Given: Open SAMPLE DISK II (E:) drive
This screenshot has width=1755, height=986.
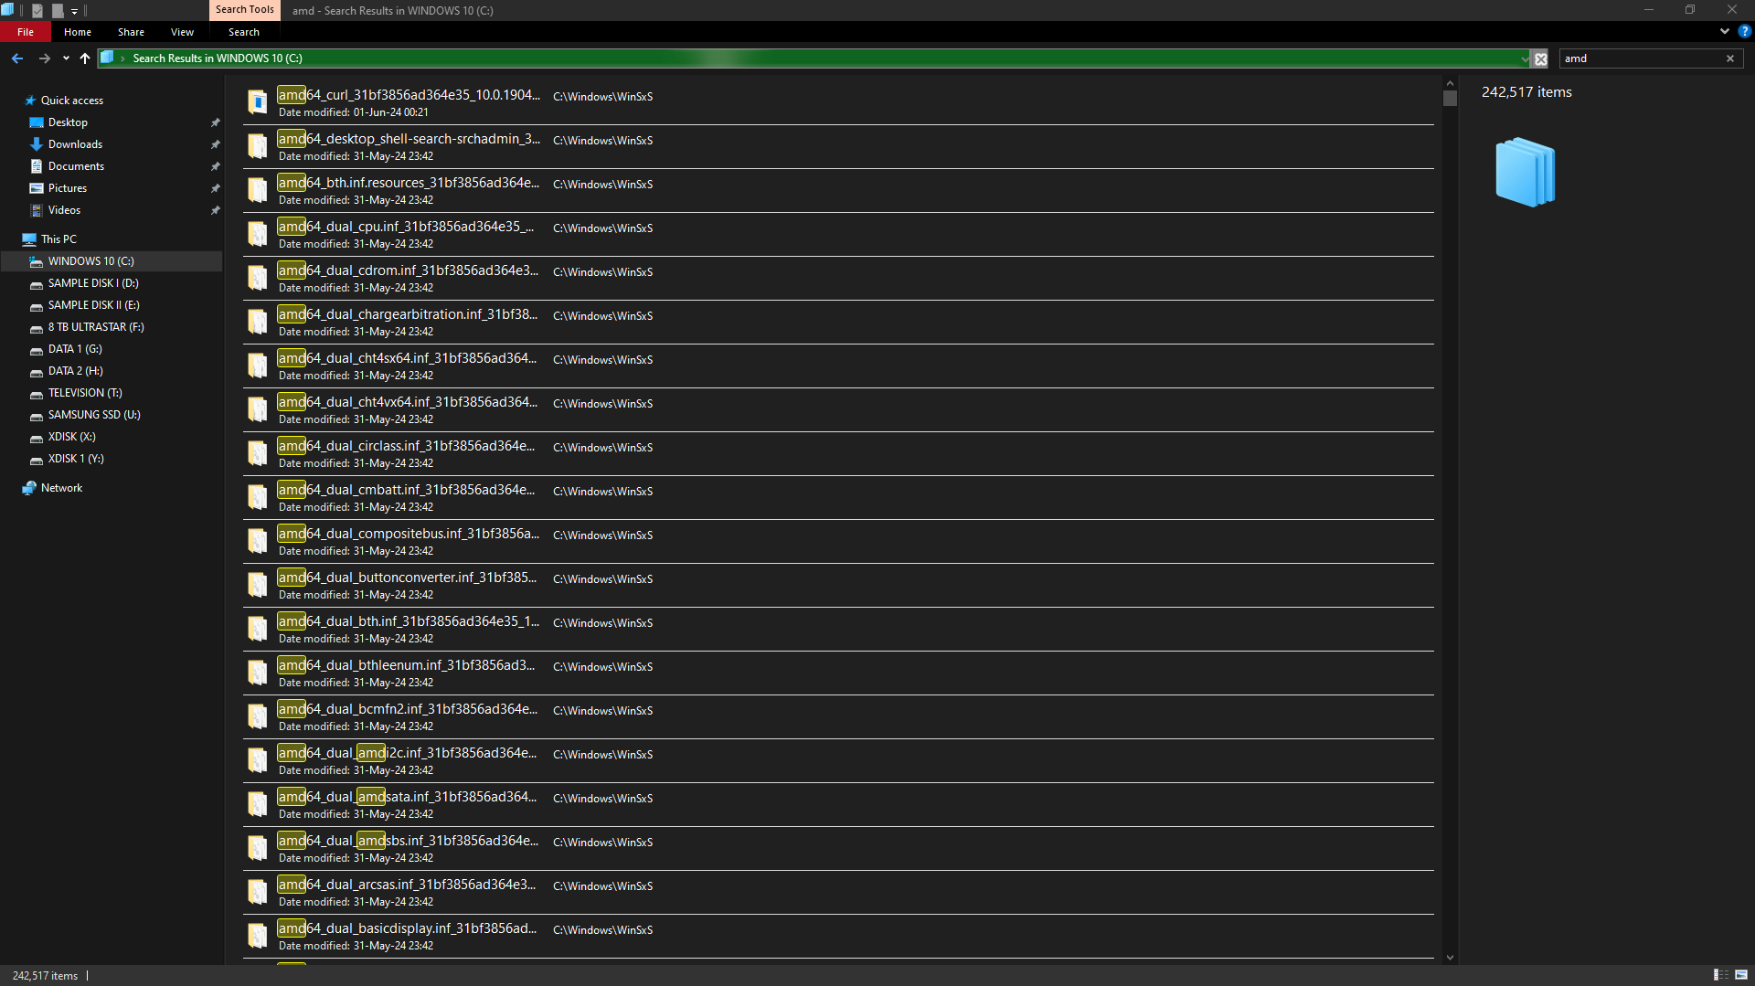Looking at the screenshot, I should (93, 305).
